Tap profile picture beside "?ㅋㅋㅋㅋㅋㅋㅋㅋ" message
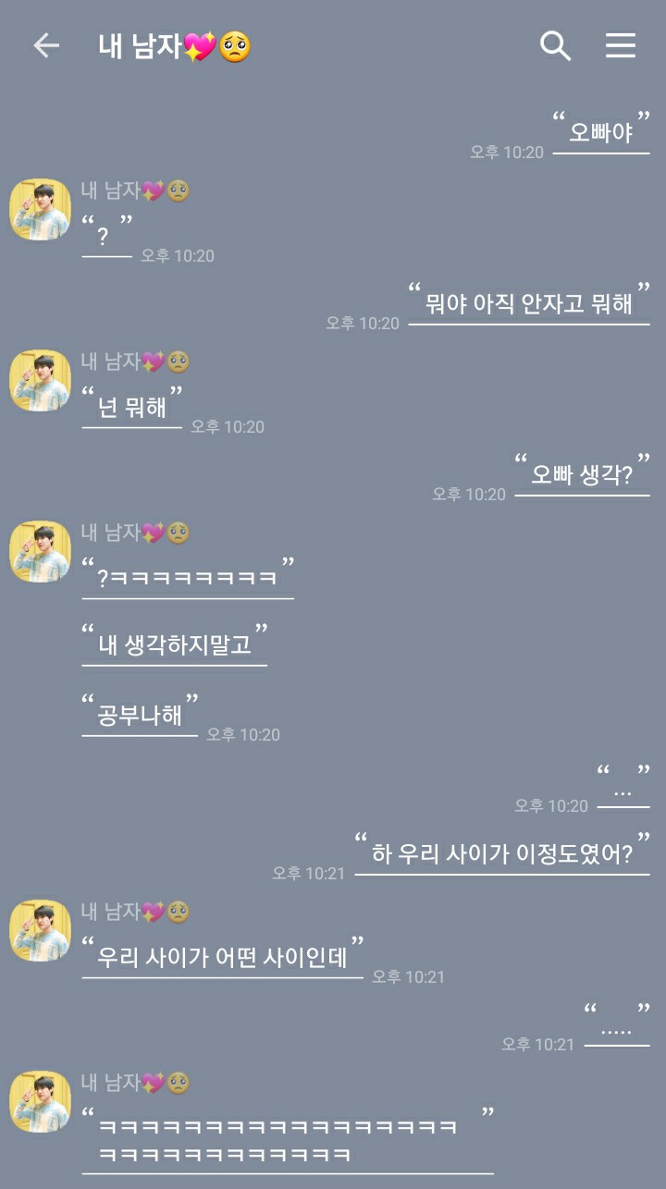This screenshot has width=666, height=1189. [40, 551]
